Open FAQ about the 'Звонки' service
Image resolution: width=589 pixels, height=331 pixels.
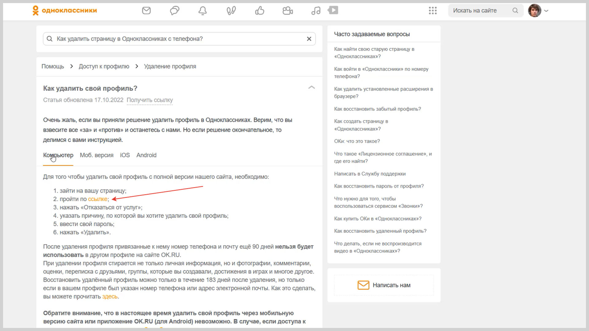coord(379,203)
